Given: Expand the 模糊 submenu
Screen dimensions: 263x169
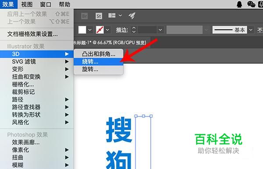Looking at the screenshot, I should pyautogui.click(x=37, y=165).
